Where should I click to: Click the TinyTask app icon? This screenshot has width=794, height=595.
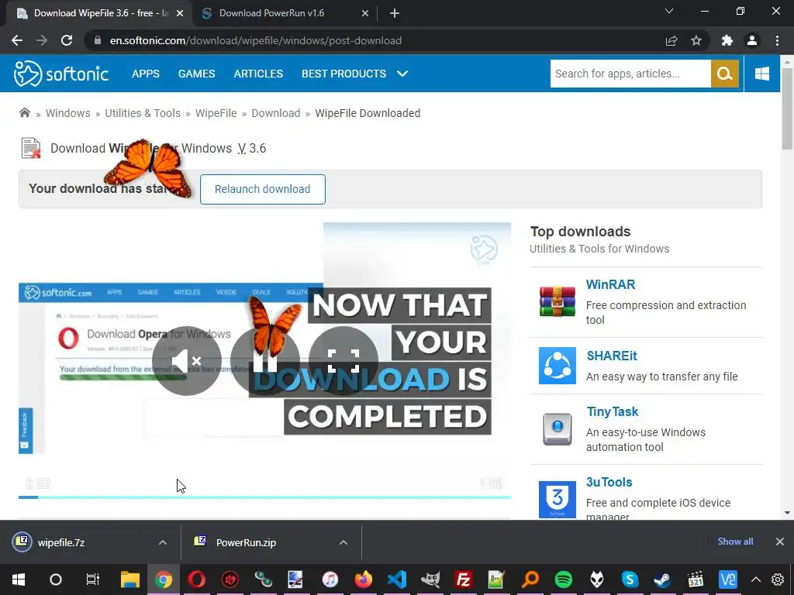(x=557, y=429)
